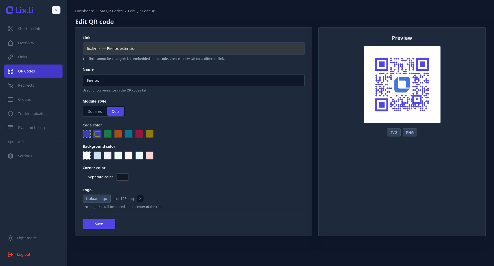
Task: Remove the icon128.png logo with the X
Action: [x=140, y=199]
